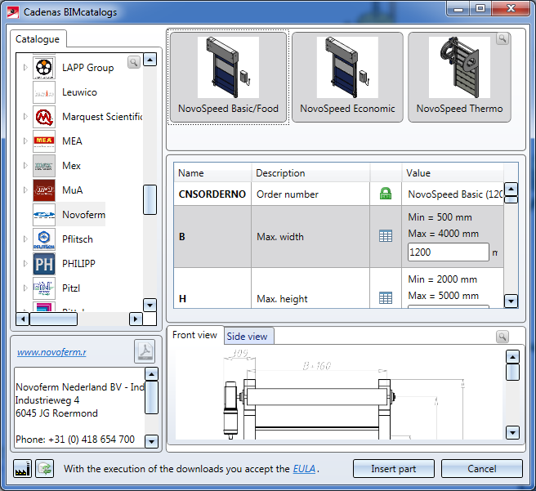Viewport: 536px width, 491px height.
Task: Open the PDF document icon
Action: pos(145,351)
